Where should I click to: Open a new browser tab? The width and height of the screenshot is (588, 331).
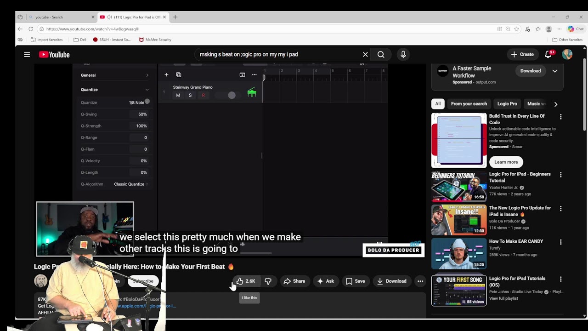[x=175, y=17]
